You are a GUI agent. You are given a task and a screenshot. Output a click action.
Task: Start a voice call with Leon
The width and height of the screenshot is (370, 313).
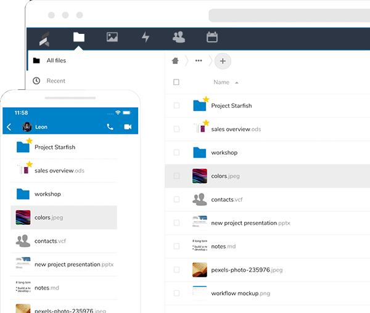tap(110, 127)
